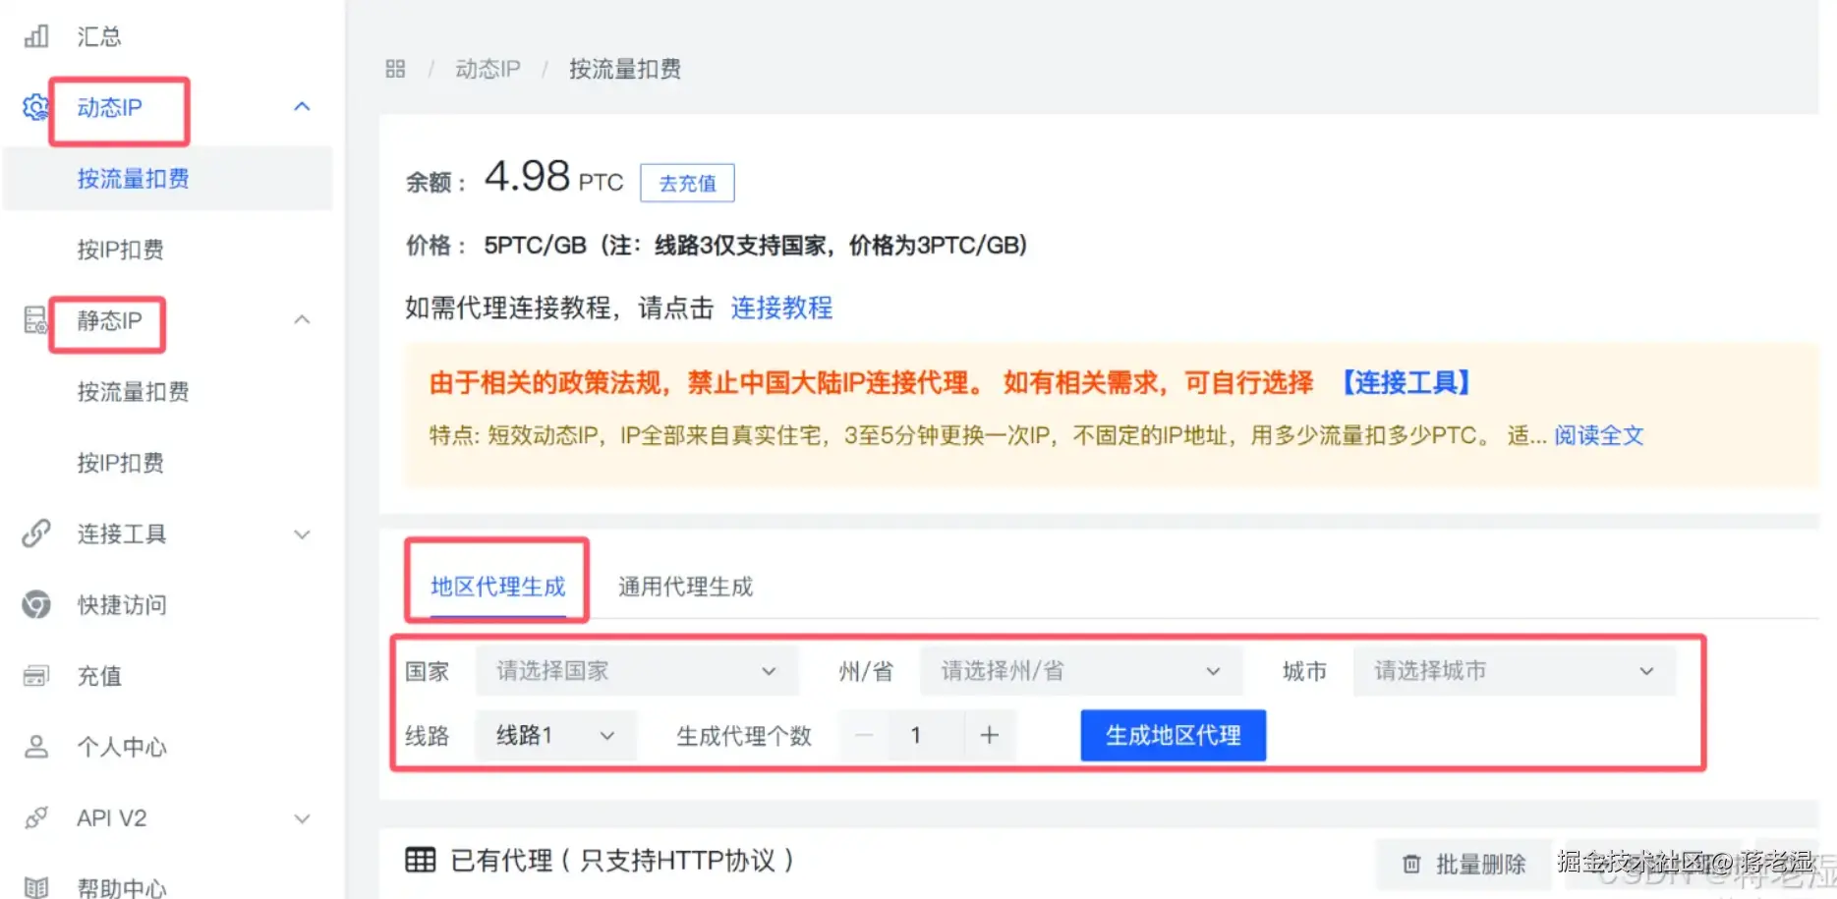Open the 汇总 summary page from sidebar

pos(99,36)
